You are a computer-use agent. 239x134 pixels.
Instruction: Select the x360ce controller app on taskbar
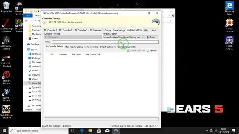pos(116,131)
